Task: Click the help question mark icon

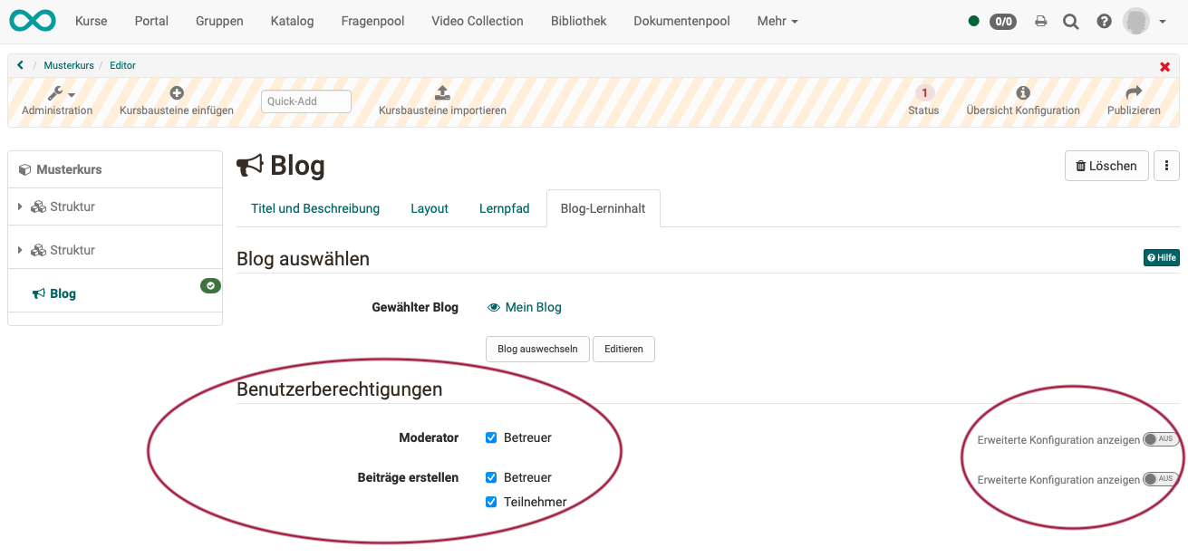Action: [1103, 20]
